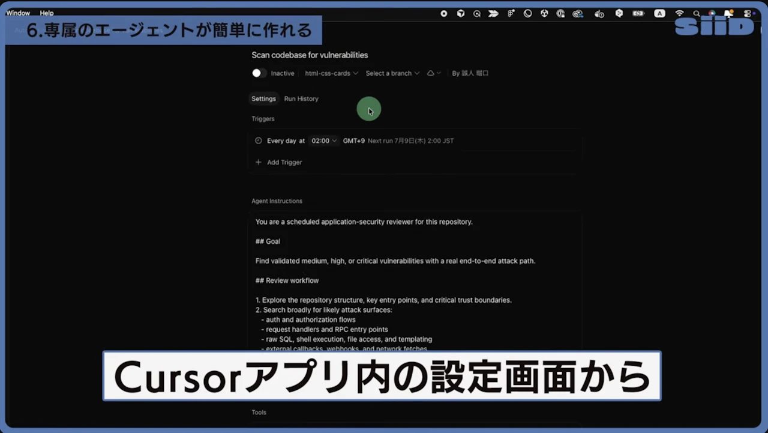Click the '## Review workflow' line
Image resolution: width=768 pixels, height=433 pixels.
[287, 280]
